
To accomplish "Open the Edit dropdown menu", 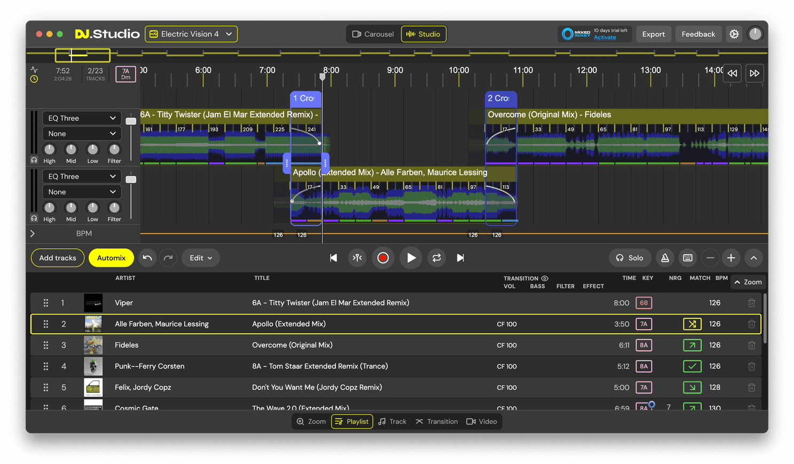I will tap(201, 258).
